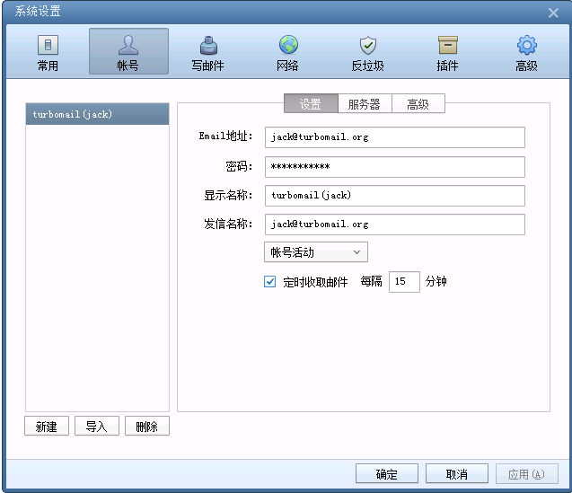
Task: Click the 确定 button
Action: [387, 474]
